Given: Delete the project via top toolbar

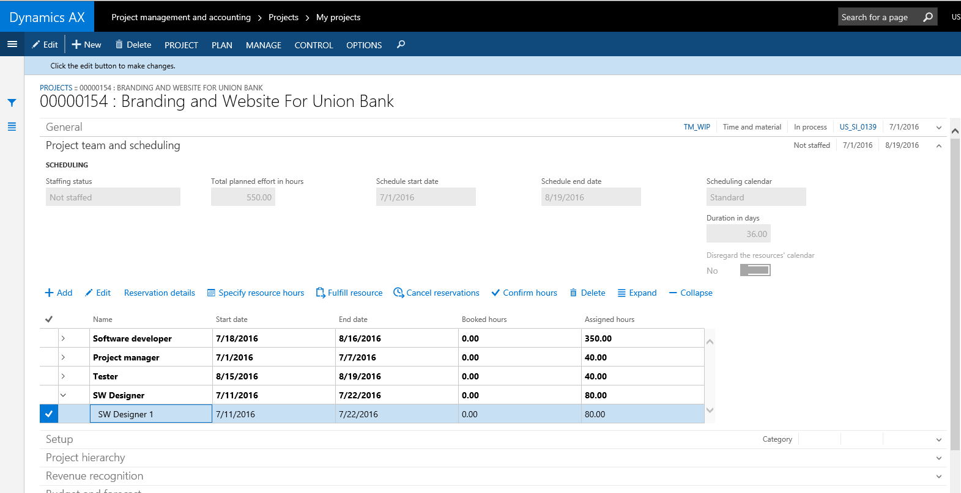Looking at the screenshot, I should pos(133,45).
